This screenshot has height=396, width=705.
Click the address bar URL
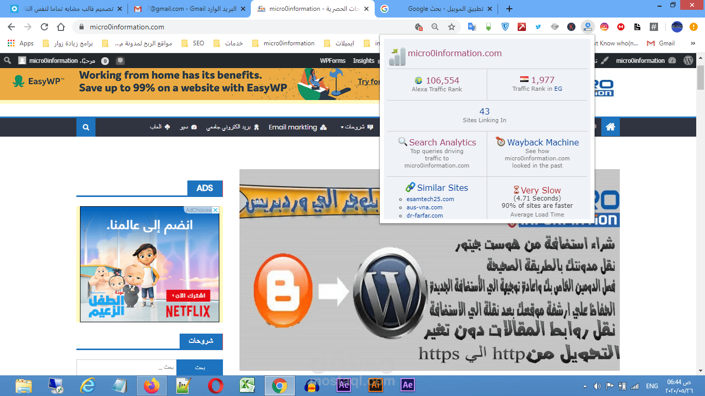pos(127,27)
